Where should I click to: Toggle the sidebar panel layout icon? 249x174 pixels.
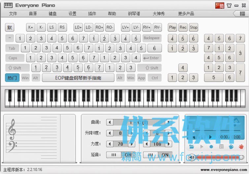pos(242,14)
